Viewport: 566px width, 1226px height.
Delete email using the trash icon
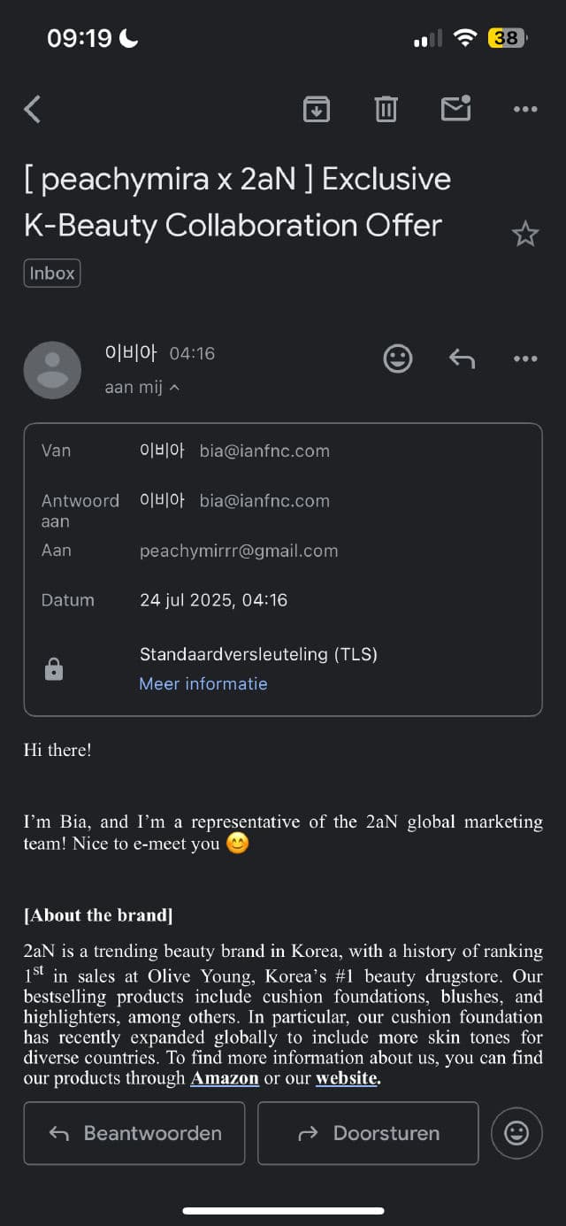click(x=386, y=109)
